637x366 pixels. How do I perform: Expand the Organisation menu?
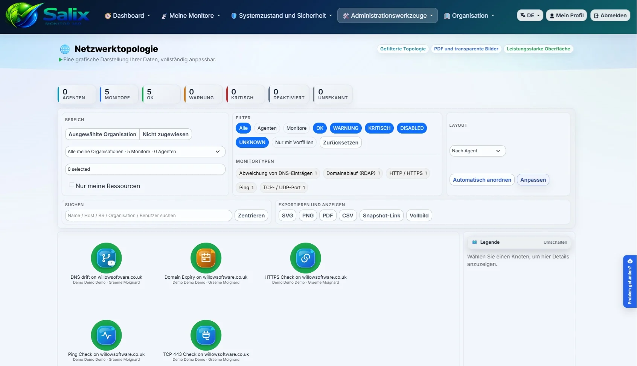coord(469,15)
